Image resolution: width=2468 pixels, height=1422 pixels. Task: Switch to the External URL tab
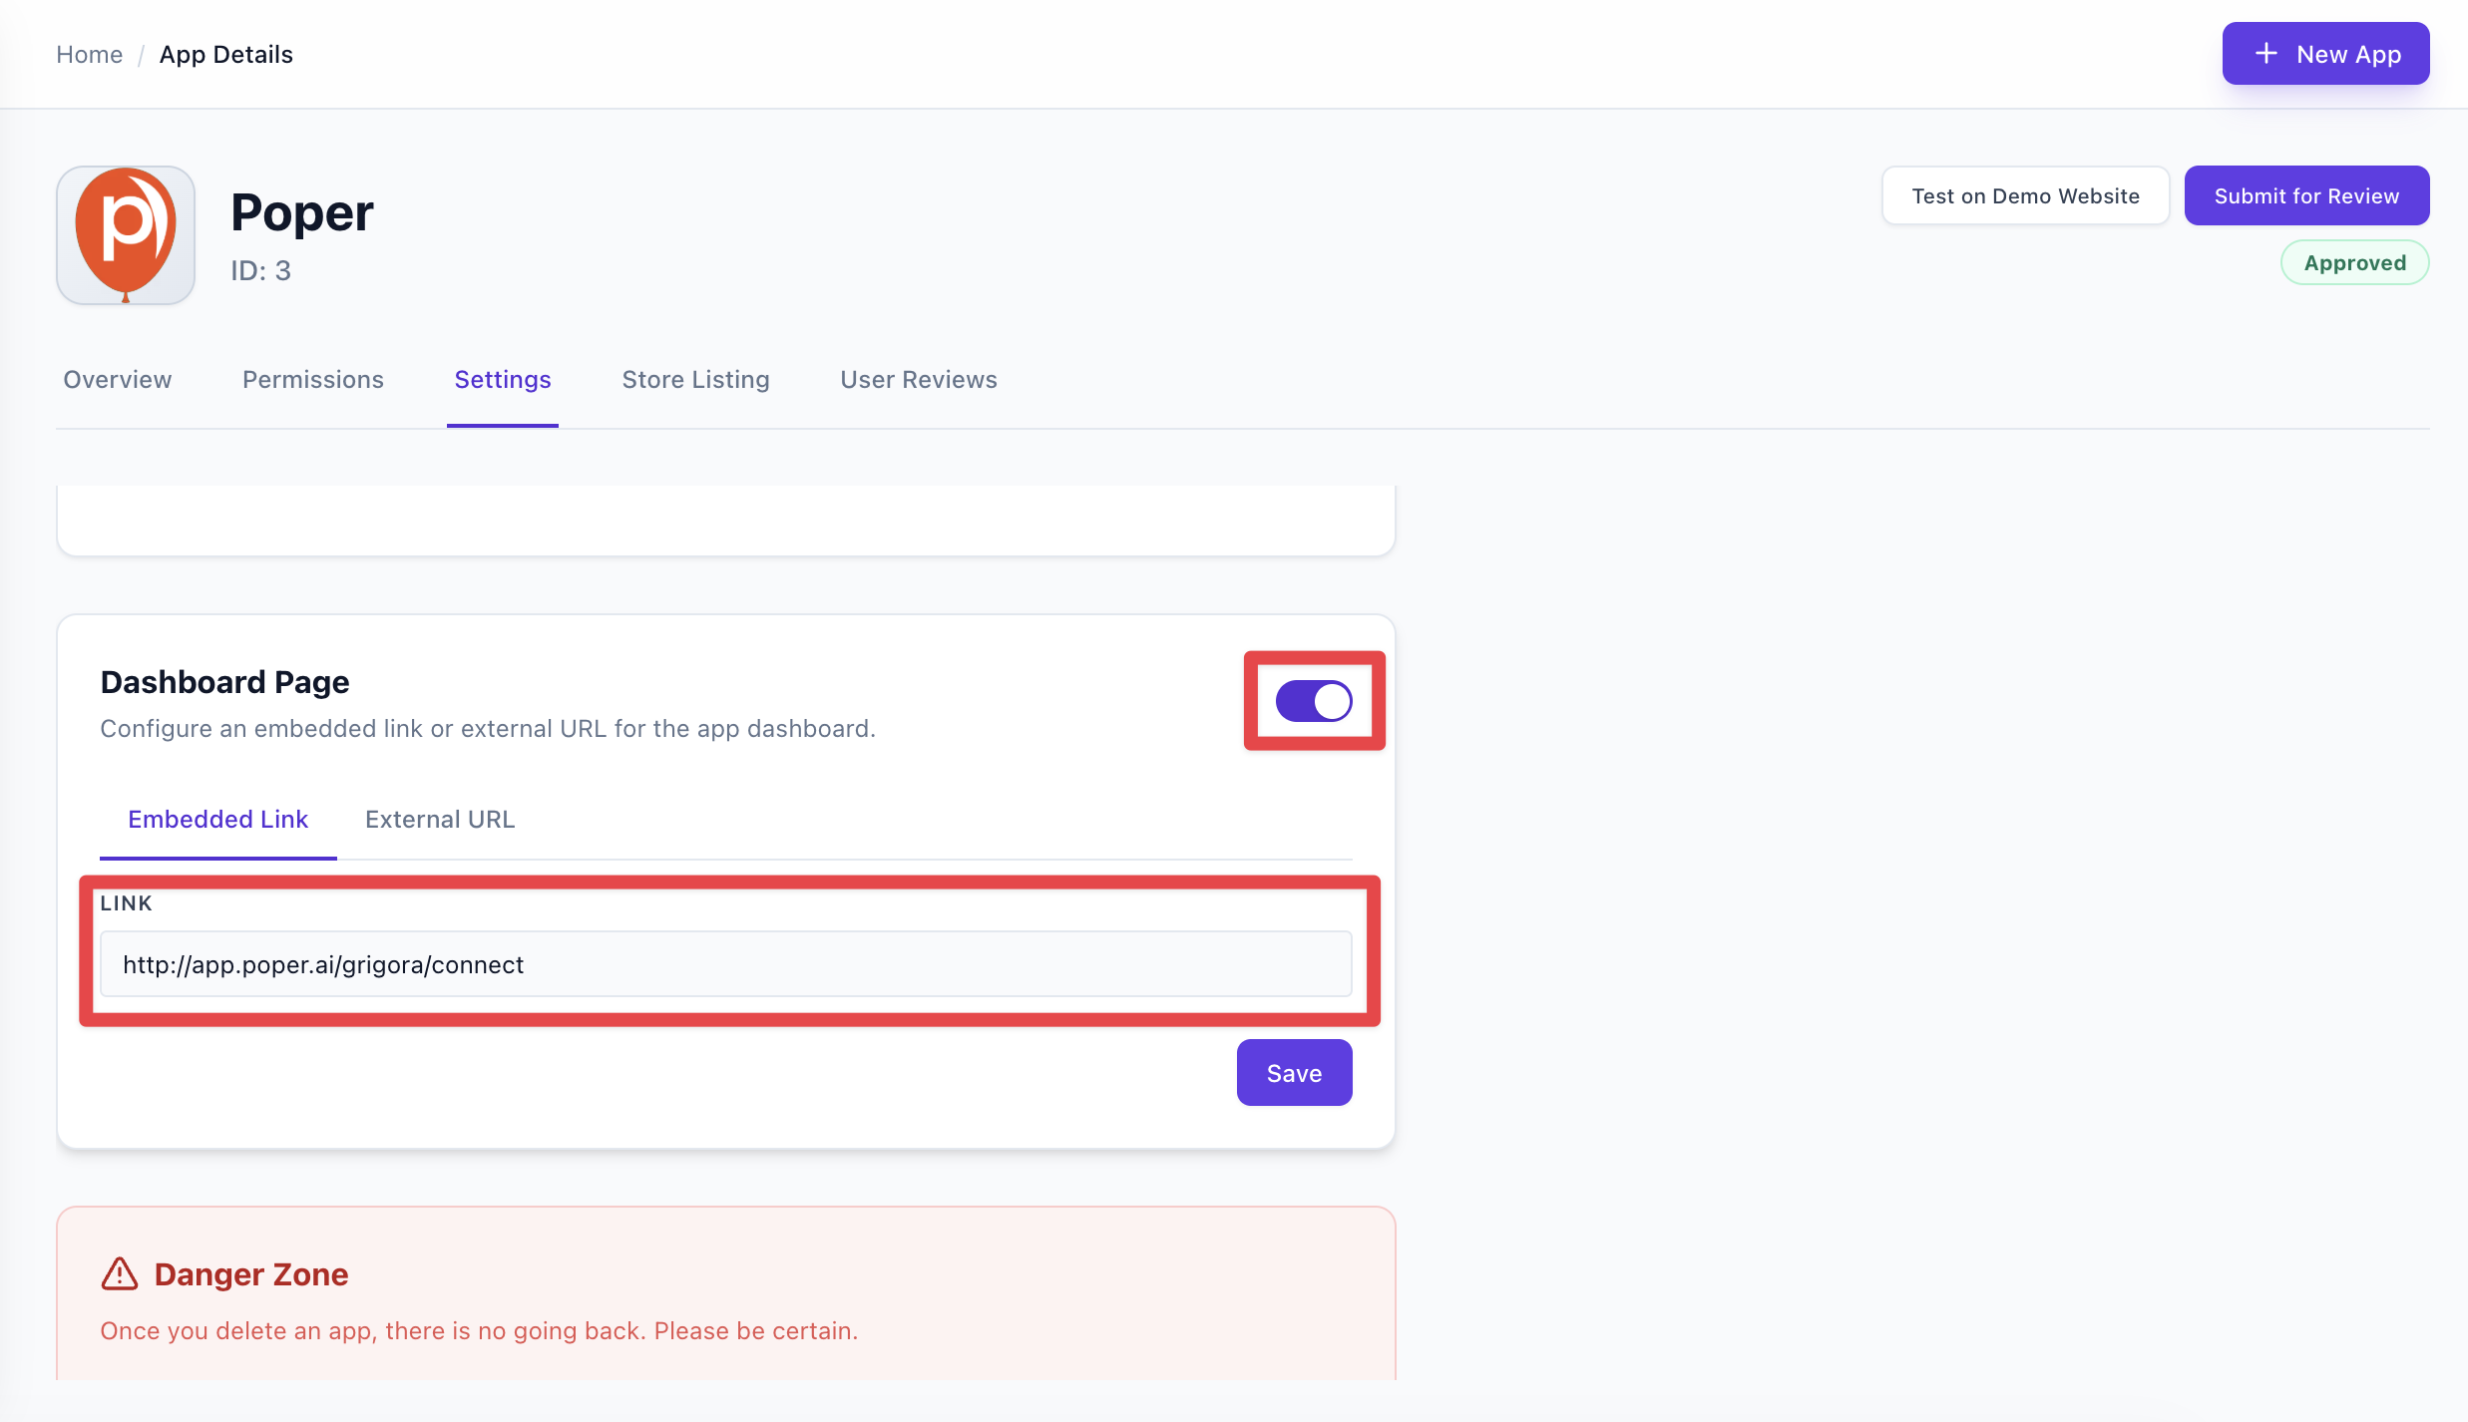[x=439, y=819]
